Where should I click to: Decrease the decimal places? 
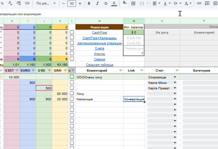tap(10, 3)
